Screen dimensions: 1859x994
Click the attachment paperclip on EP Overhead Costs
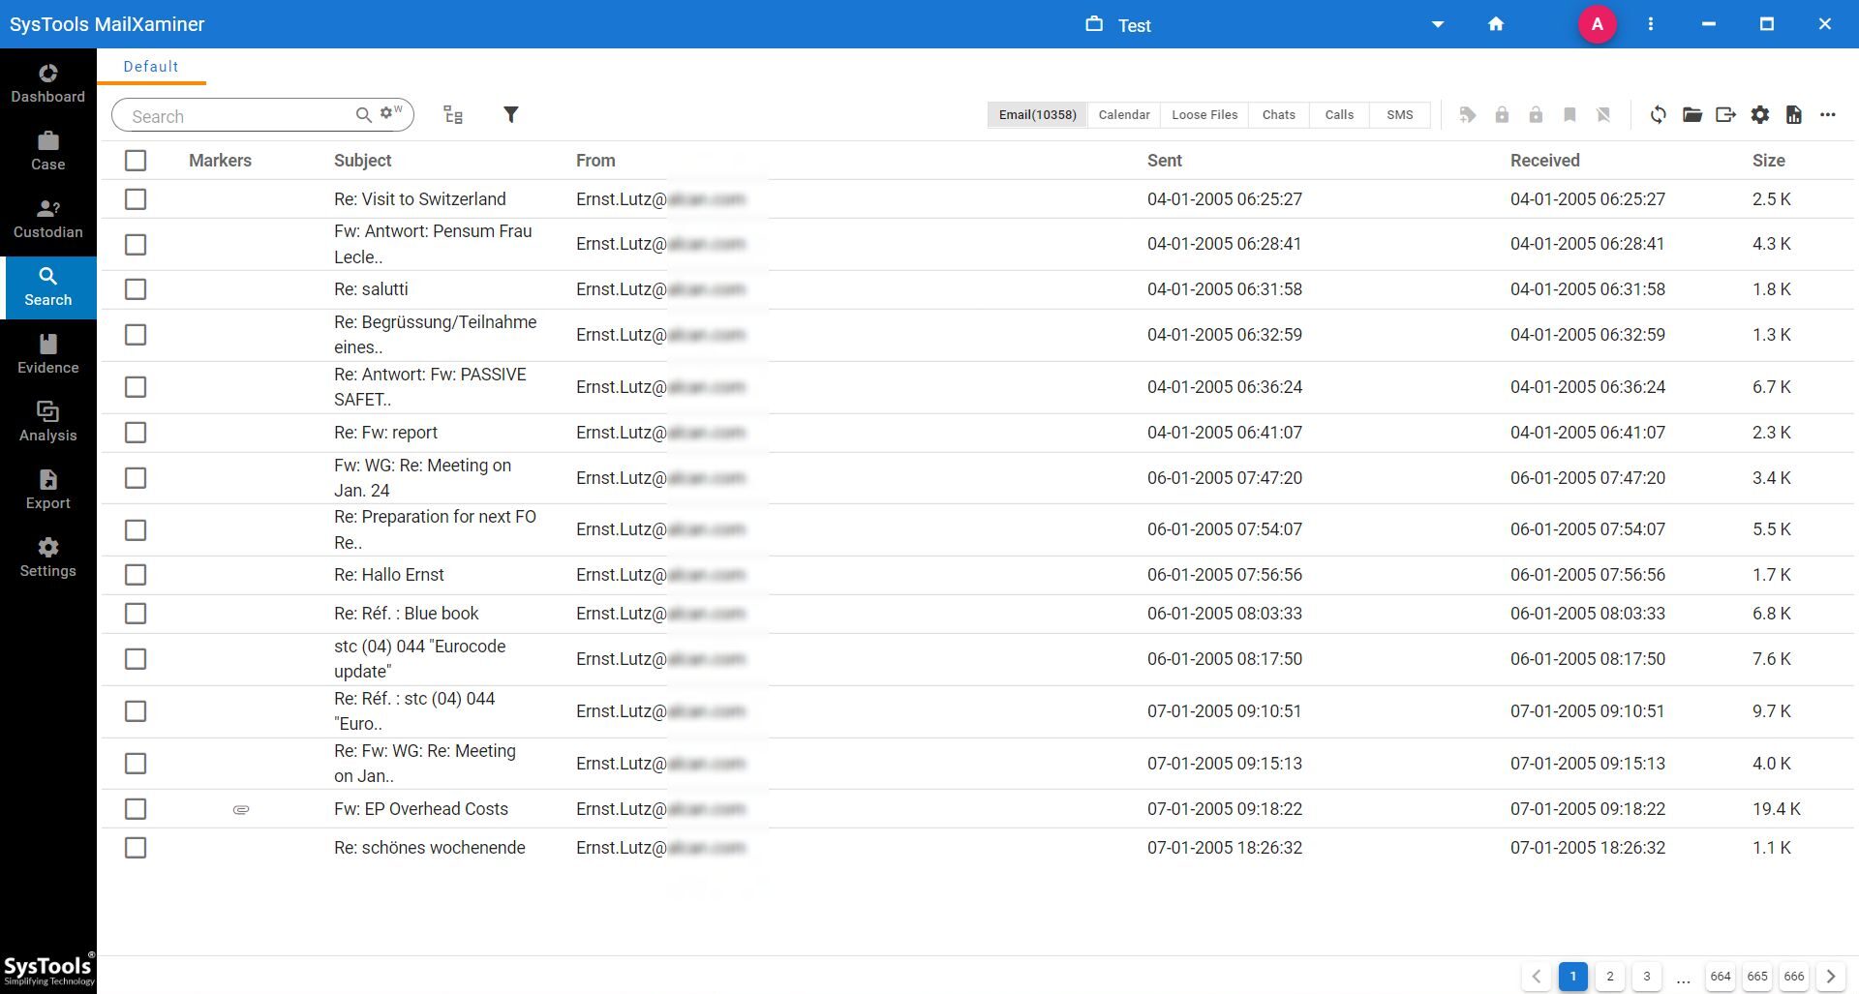pos(241,809)
